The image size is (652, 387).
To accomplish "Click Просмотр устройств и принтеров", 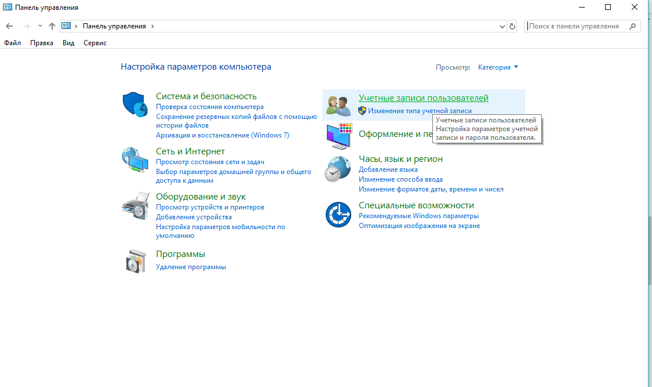I will [x=210, y=207].
